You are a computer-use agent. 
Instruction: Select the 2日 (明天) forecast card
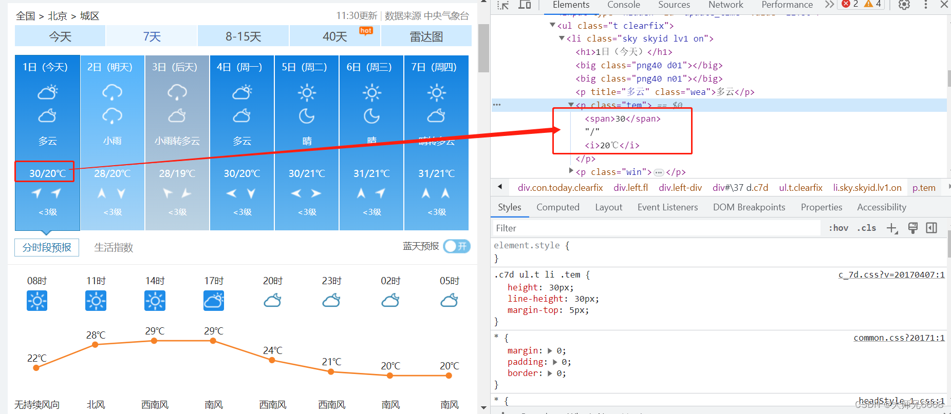tap(113, 143)
